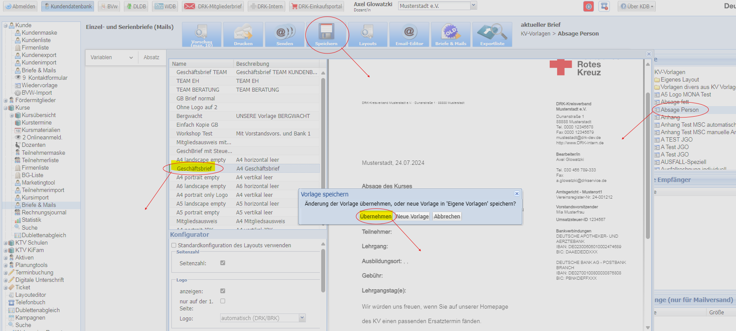Switch to the Kundendatenbank tab
Screen dimensions: 736x331
(68, 6)
